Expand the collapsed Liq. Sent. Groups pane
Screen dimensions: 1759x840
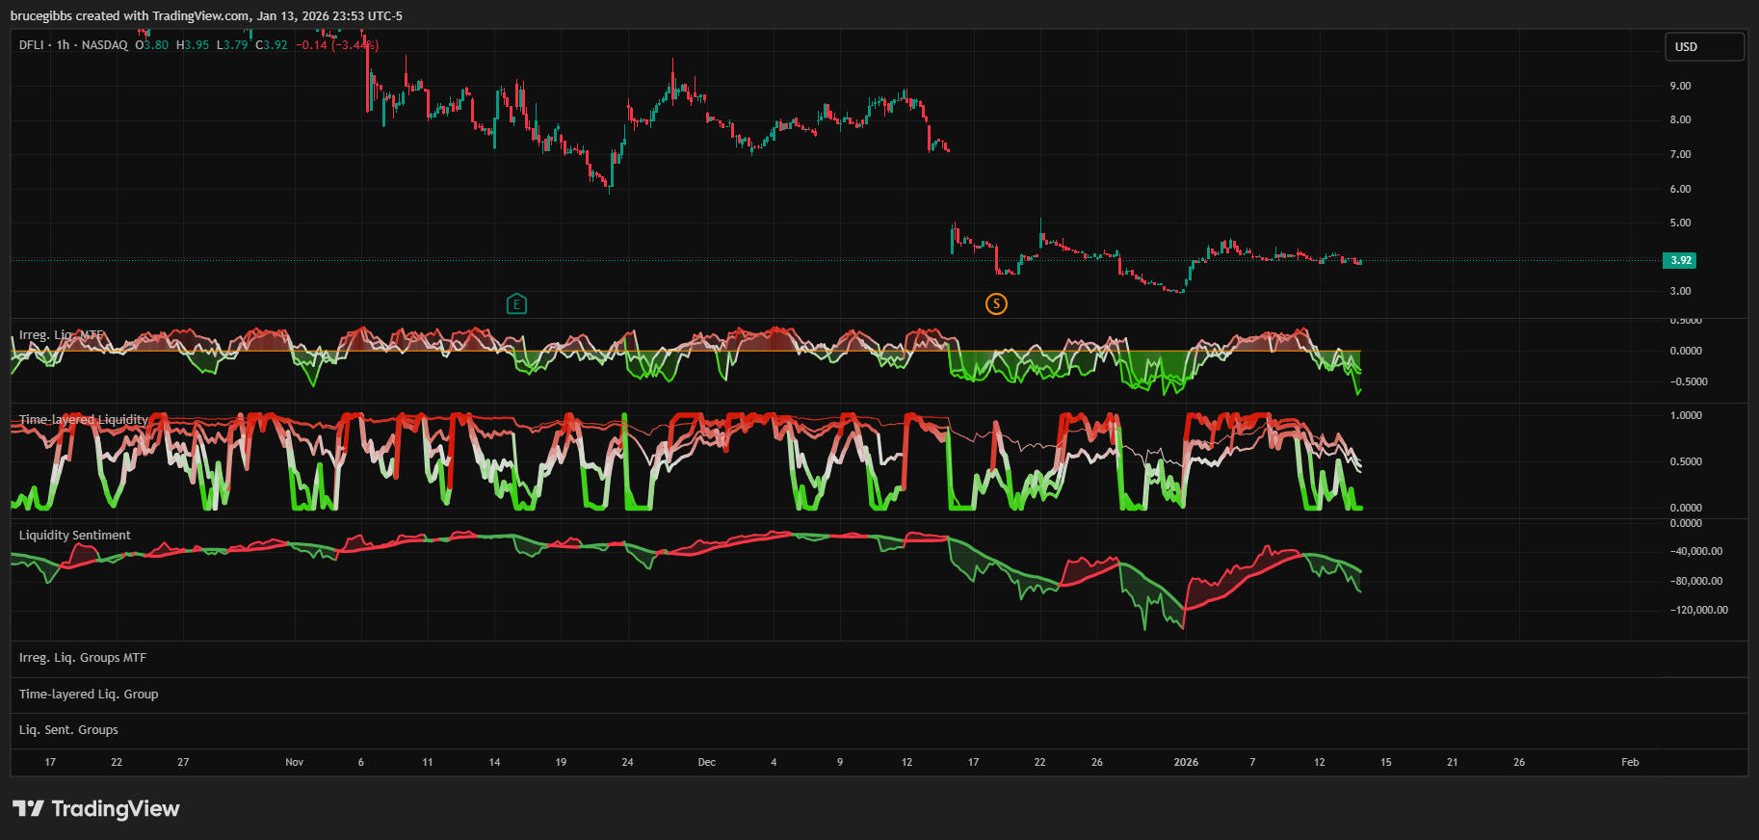click(x=68, y=730)
